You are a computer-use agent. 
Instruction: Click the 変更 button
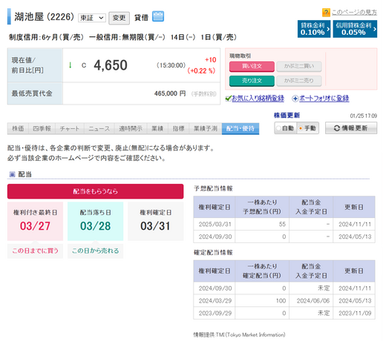[x=119, y=18]
